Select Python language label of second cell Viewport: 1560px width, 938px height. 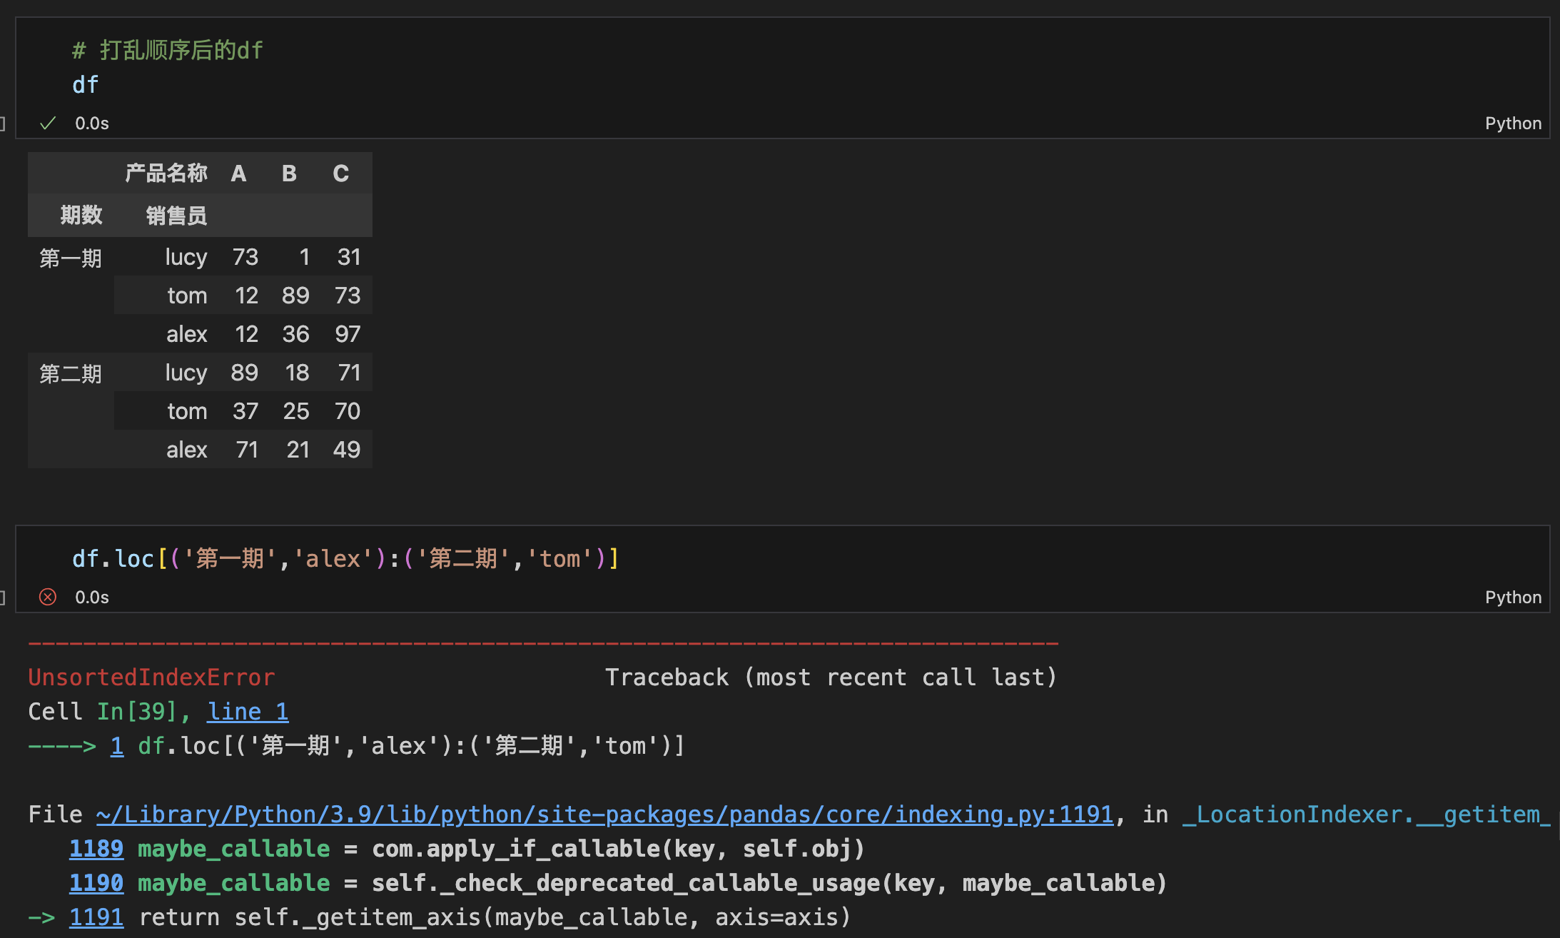pyautogui.click(x=1513, y=597)
